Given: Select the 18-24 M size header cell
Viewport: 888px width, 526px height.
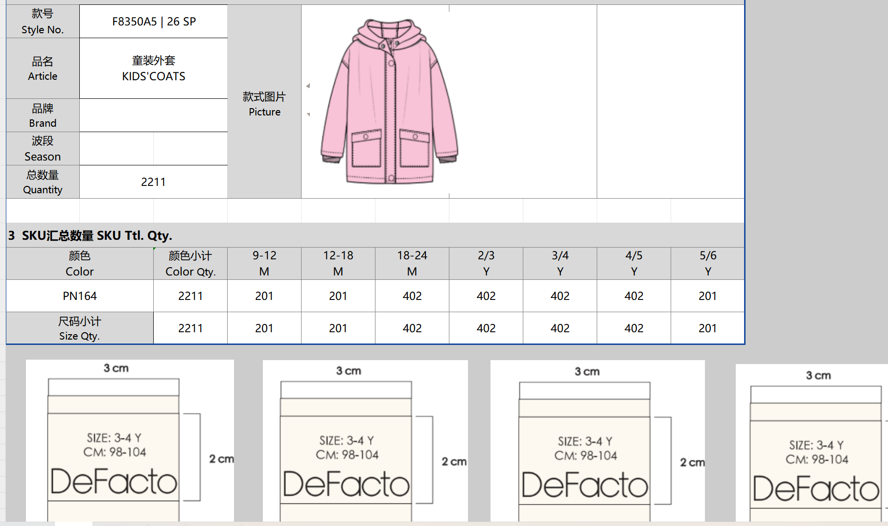Looking at the screenshot, I should click(x=412, y=264).
